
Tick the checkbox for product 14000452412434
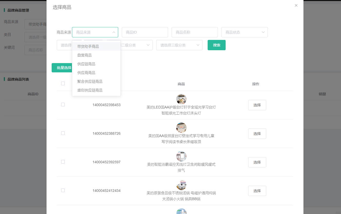tap(63, 190)
